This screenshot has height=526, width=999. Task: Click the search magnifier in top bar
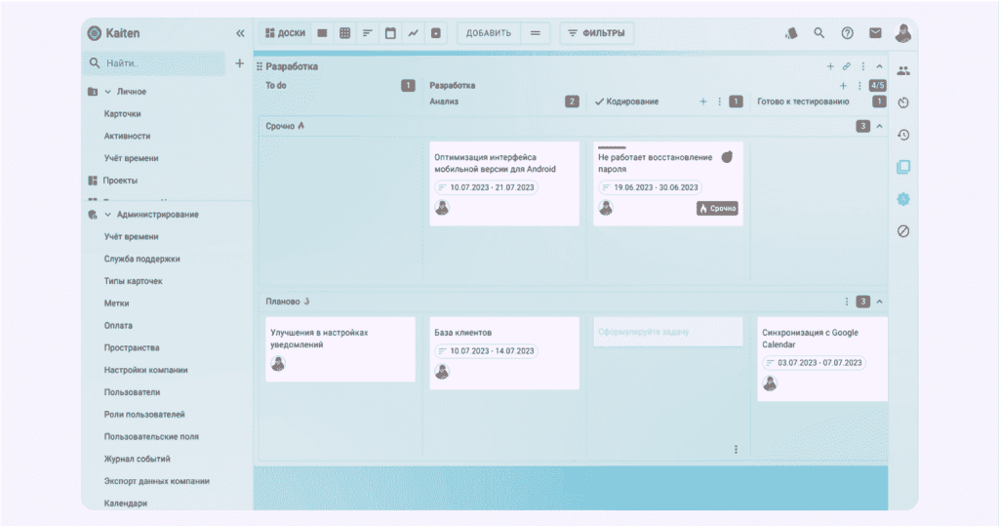click(819, 33)
